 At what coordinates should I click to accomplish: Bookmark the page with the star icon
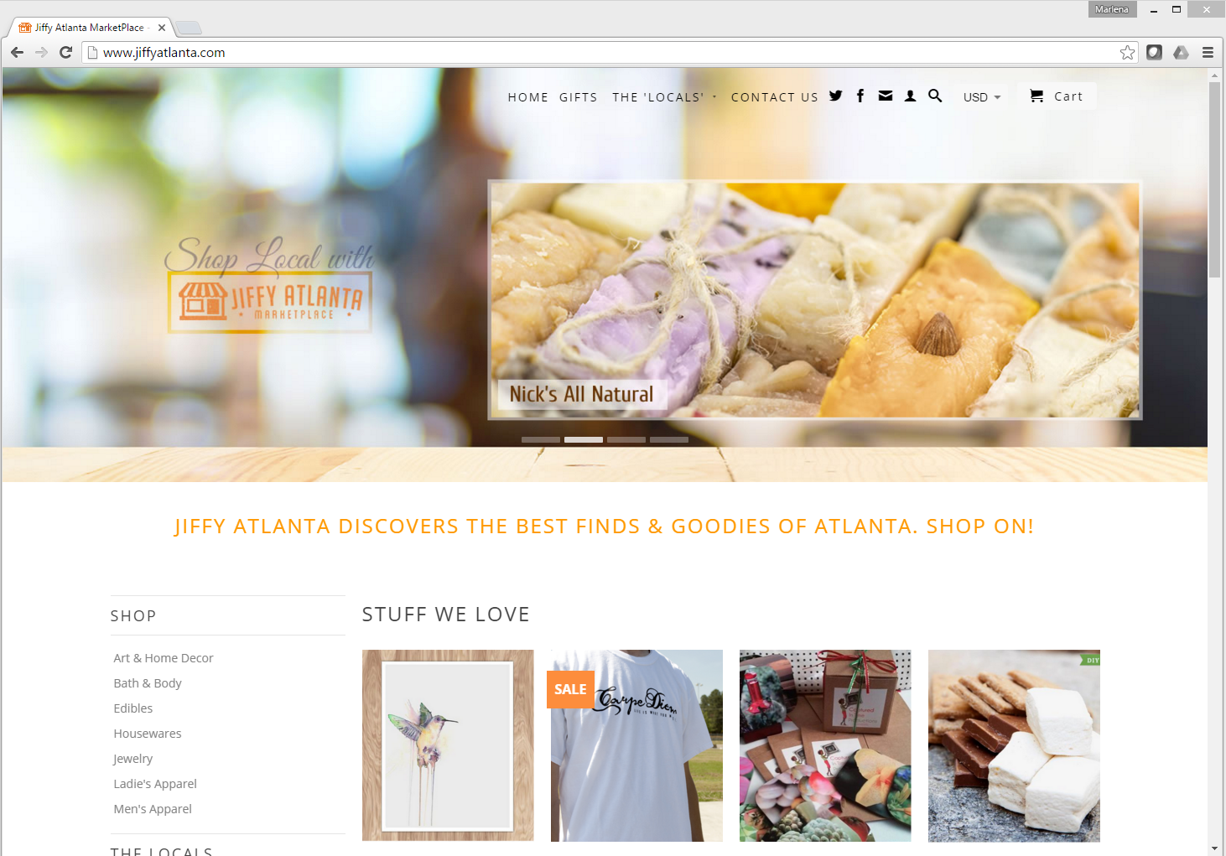click(1127, 52)
